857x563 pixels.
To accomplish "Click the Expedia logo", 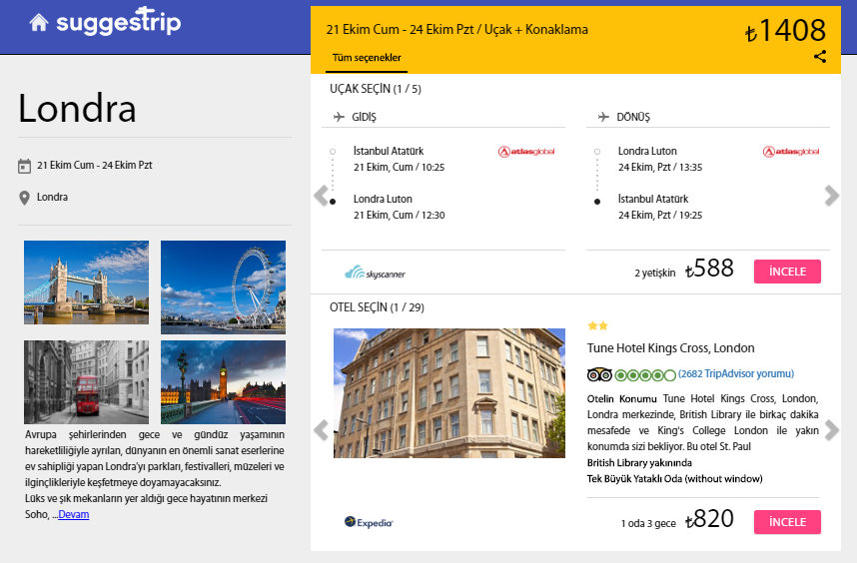I will click(369, 521).
